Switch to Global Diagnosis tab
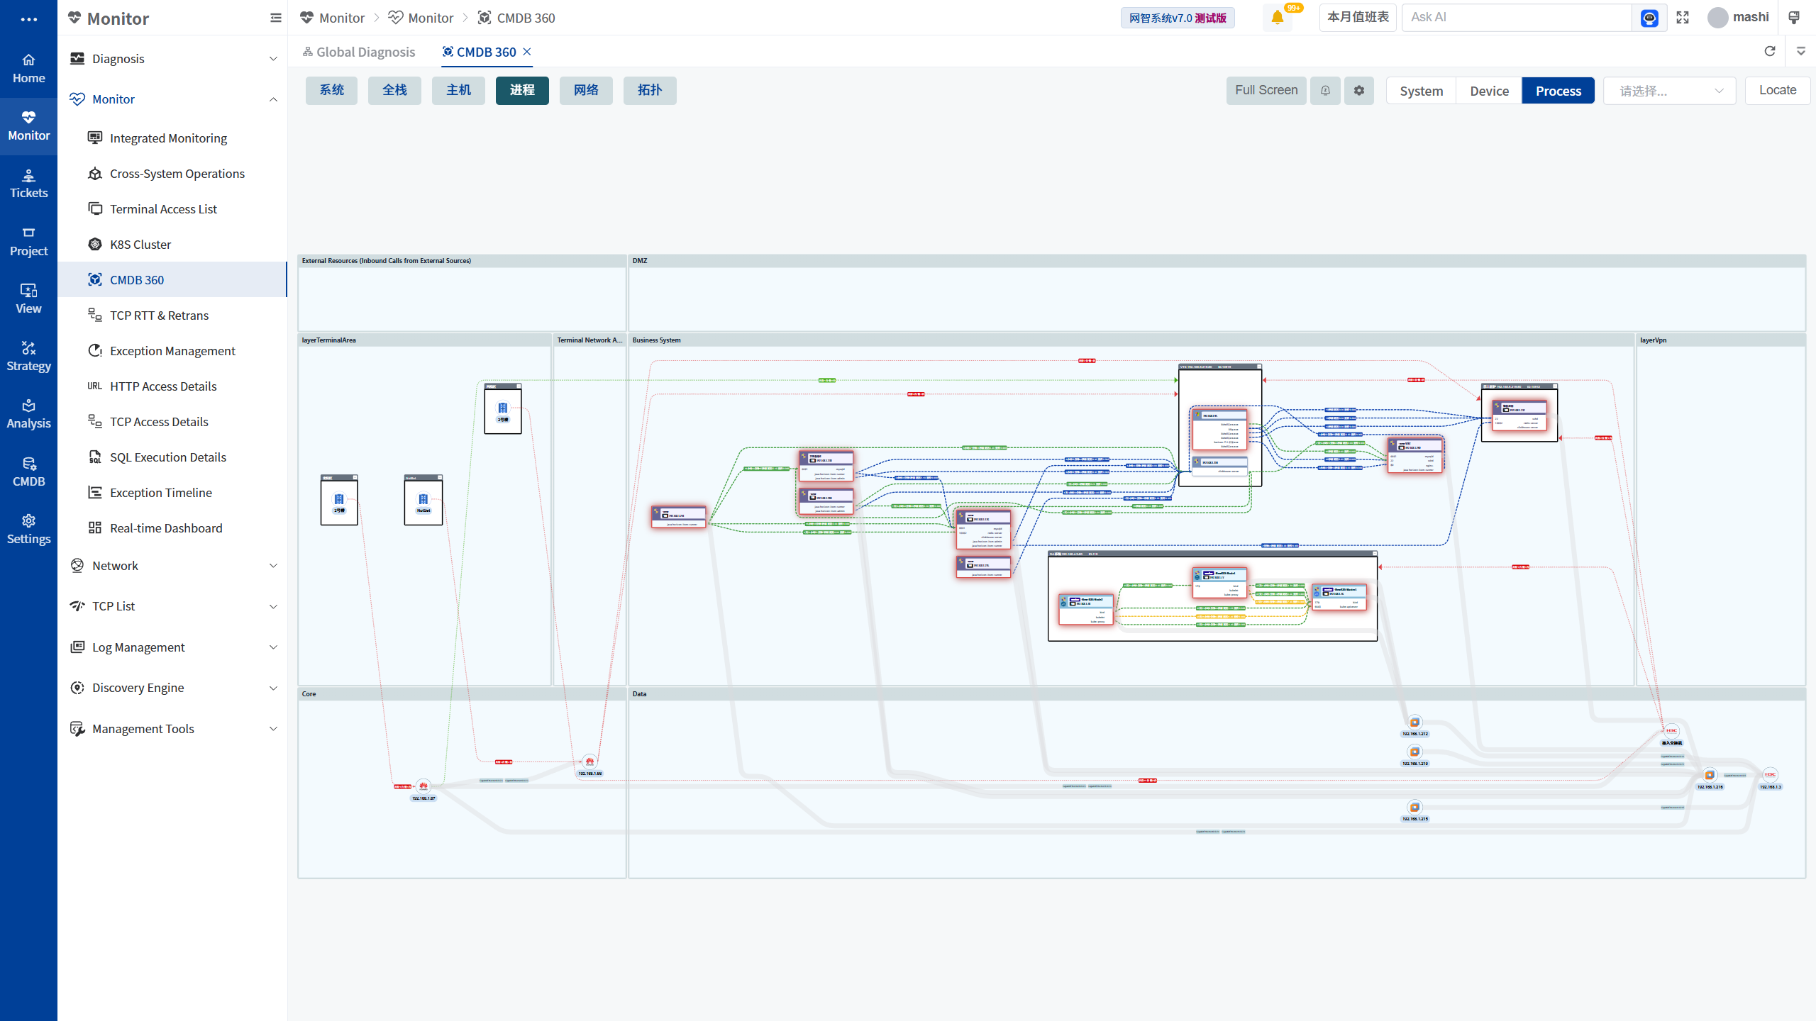 (358, 52)
